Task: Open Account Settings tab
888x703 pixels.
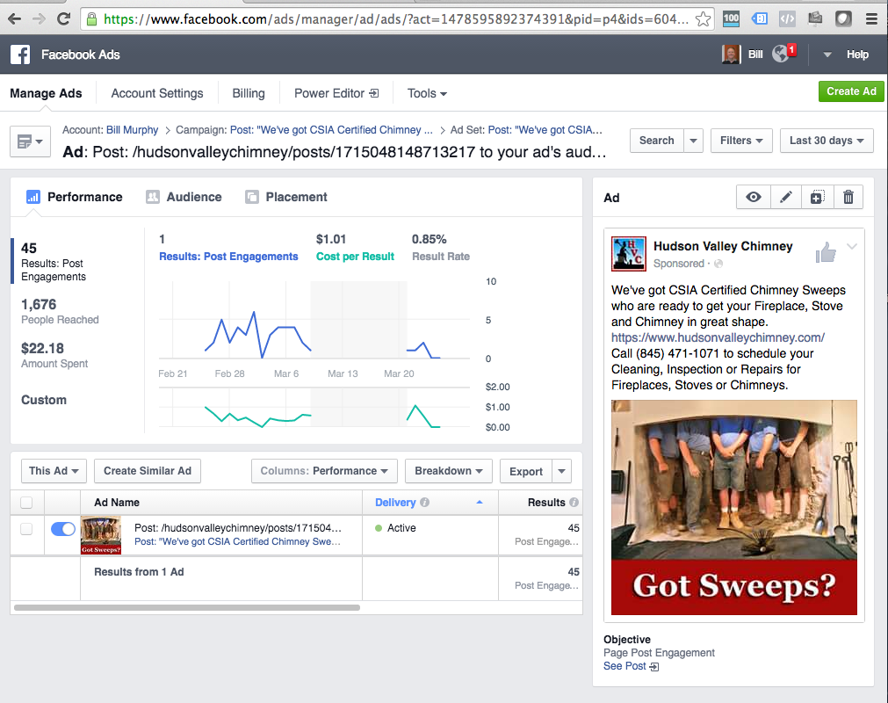Action: (x=157, y=93)
